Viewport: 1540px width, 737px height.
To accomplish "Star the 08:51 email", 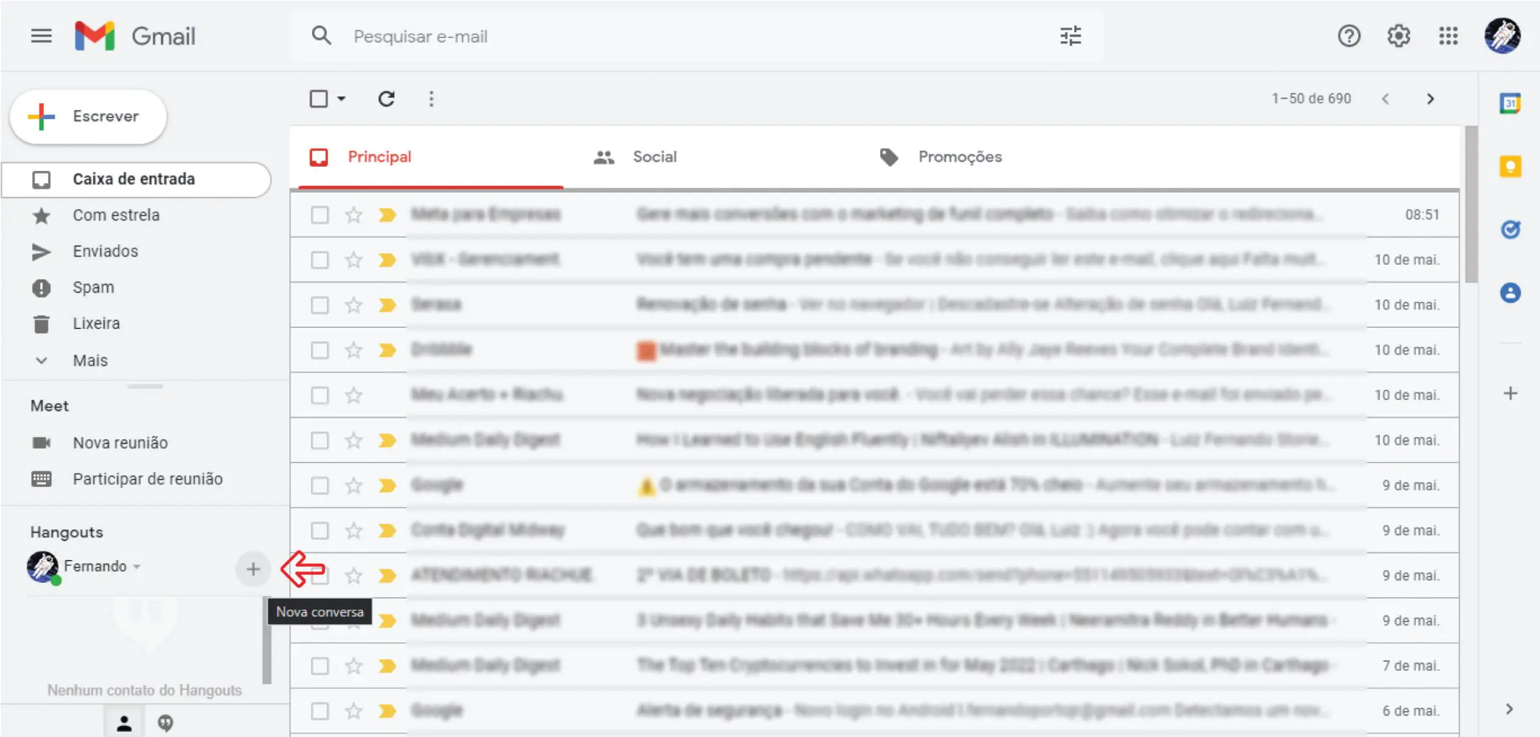I will pyautogui.click(x=354, y=215).
